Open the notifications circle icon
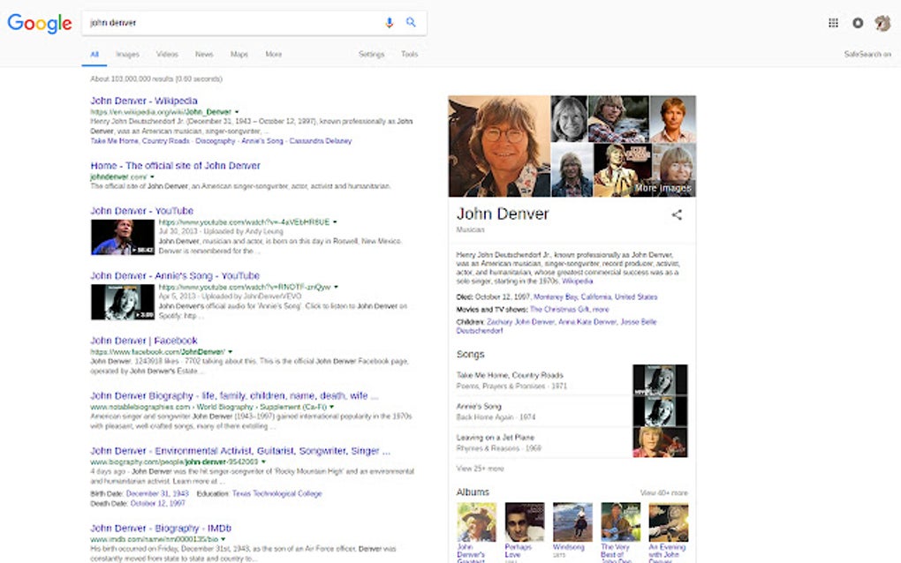901x563 pixels. [858, 23]
